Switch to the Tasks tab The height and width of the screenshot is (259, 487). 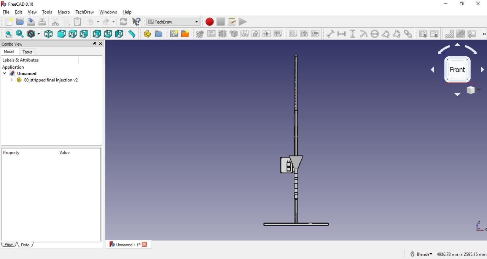coord(27,52)
